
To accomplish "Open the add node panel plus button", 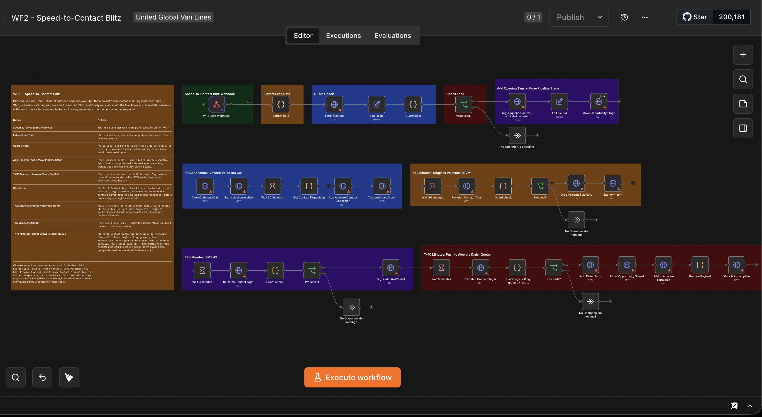I will pyautogui.click(x=743, y=55).
